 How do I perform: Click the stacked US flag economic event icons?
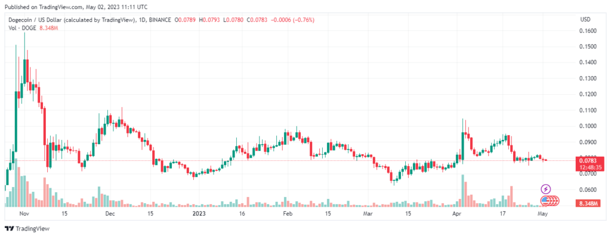pos(550,201)
